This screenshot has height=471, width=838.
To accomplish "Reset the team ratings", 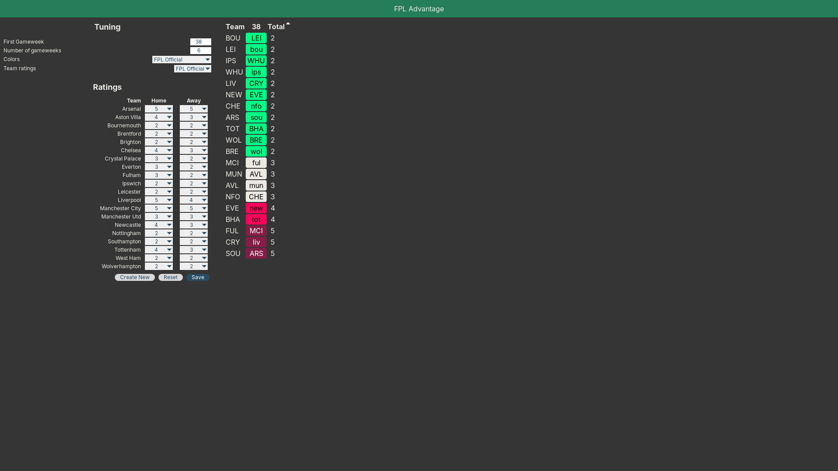I will pos(171,277).
